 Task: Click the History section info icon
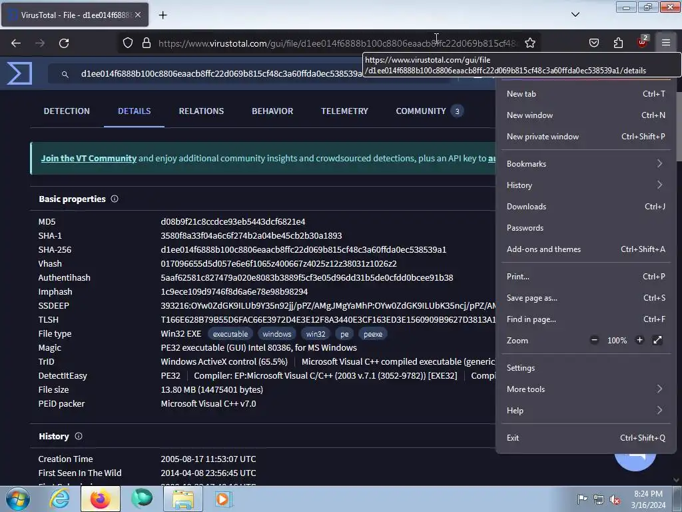[79, 436]
